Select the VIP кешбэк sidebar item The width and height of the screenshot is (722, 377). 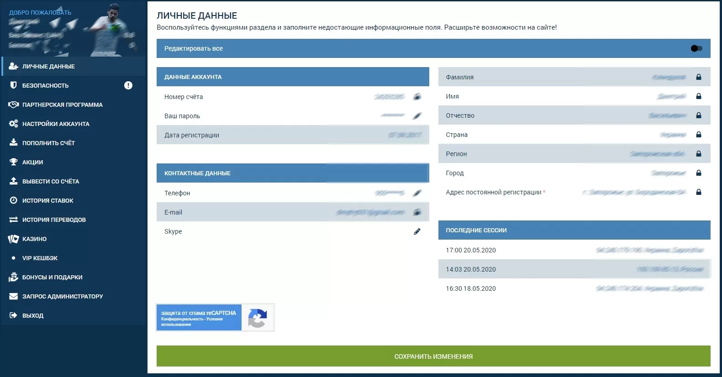[x=40, y=258]
